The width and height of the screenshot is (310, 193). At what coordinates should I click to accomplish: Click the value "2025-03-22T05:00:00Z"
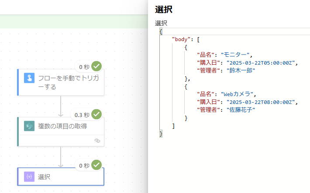point(261,63)
